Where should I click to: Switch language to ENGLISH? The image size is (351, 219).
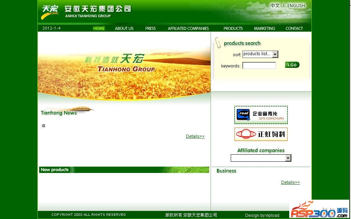pyautogui.click(x=296, y=5)
